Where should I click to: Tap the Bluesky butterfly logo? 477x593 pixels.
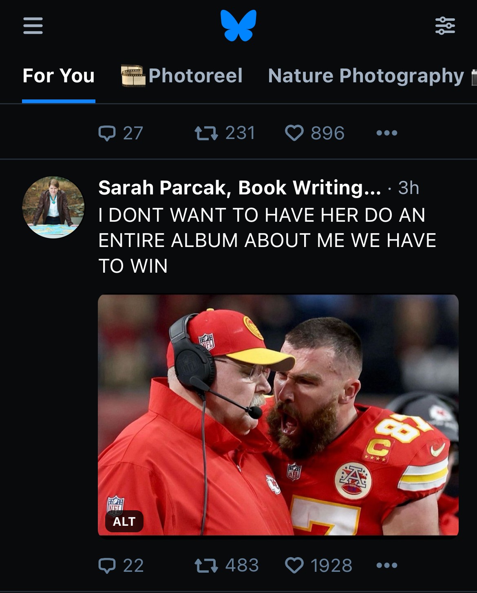[238, 26]
